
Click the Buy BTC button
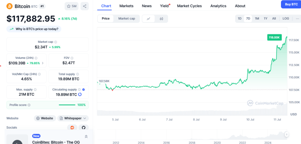click(x=291, y=4)
